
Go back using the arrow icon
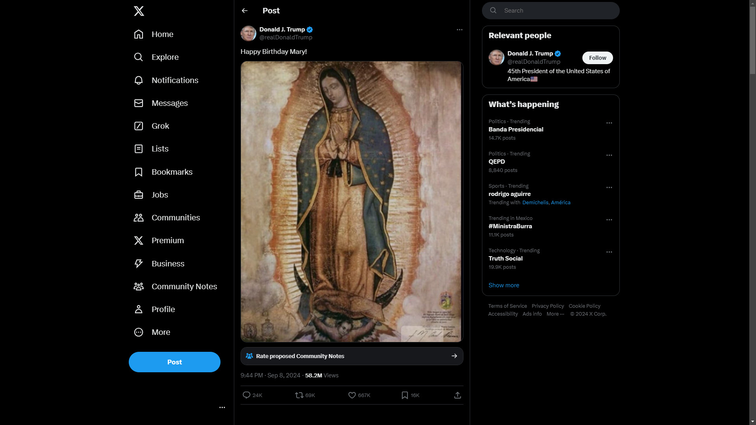(x=245, y=11)
